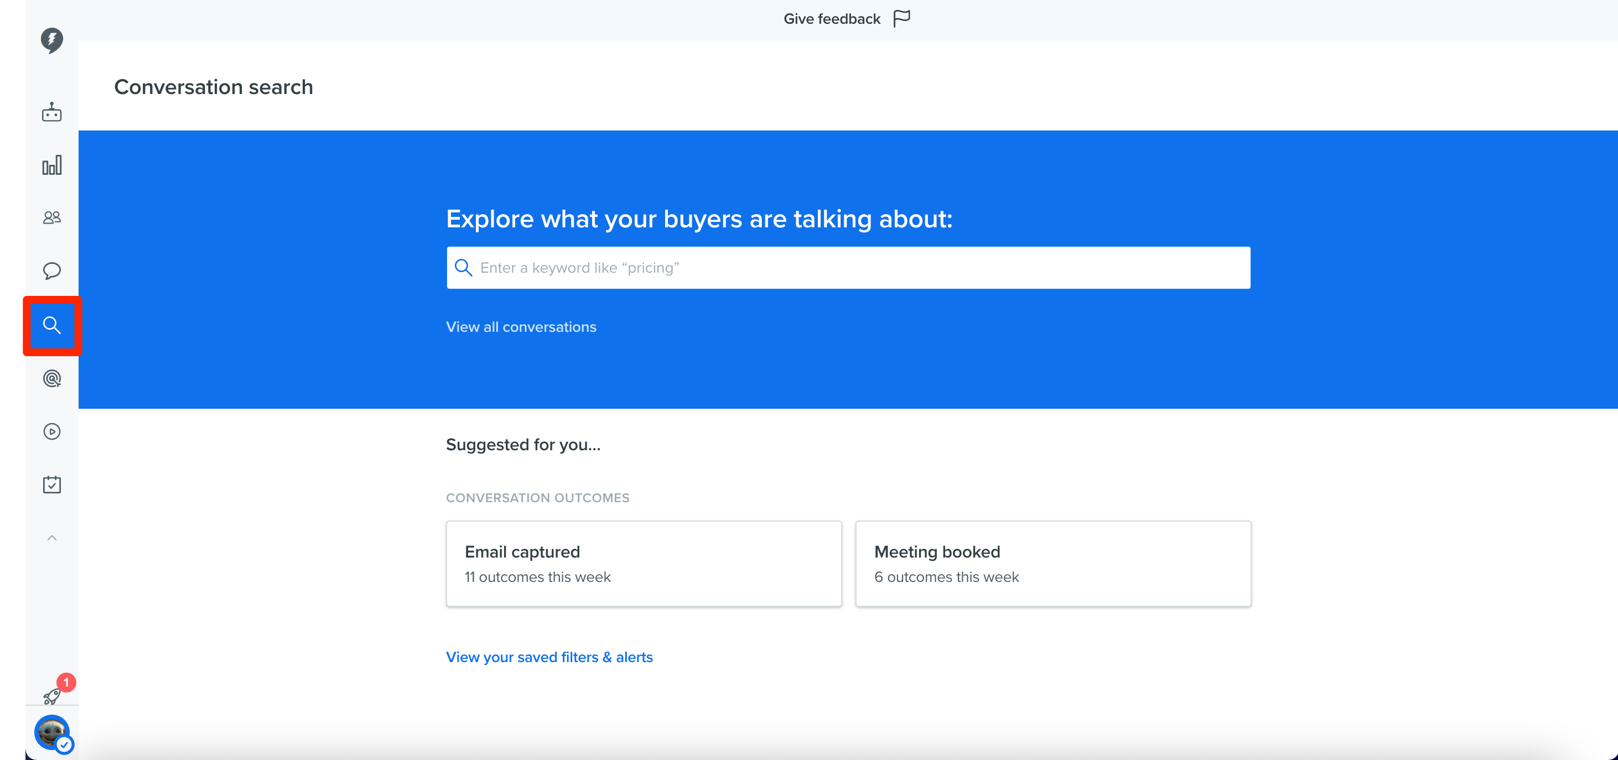The width and height of the screenshot is (1618, 760).
Task: Open the Drift lightning logo home
Action: coord(51,40)
